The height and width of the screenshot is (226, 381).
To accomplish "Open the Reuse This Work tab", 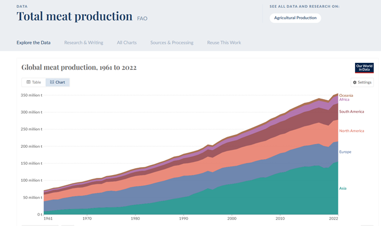I will click(224, 42).
